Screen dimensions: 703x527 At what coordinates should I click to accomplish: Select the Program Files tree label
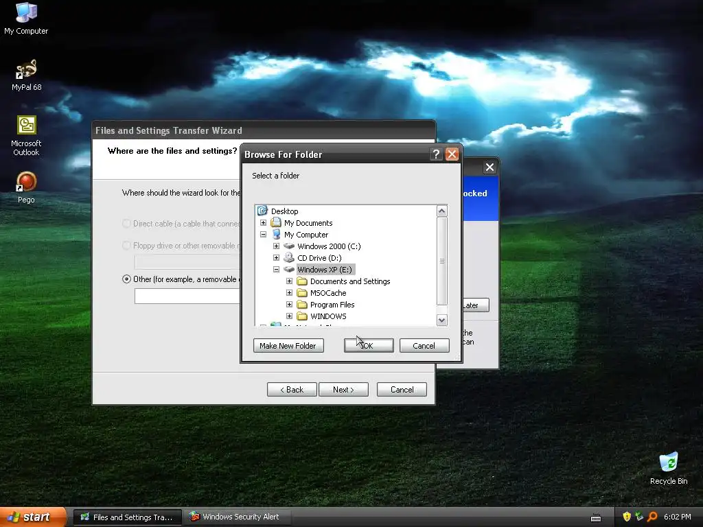coord(332,304)
